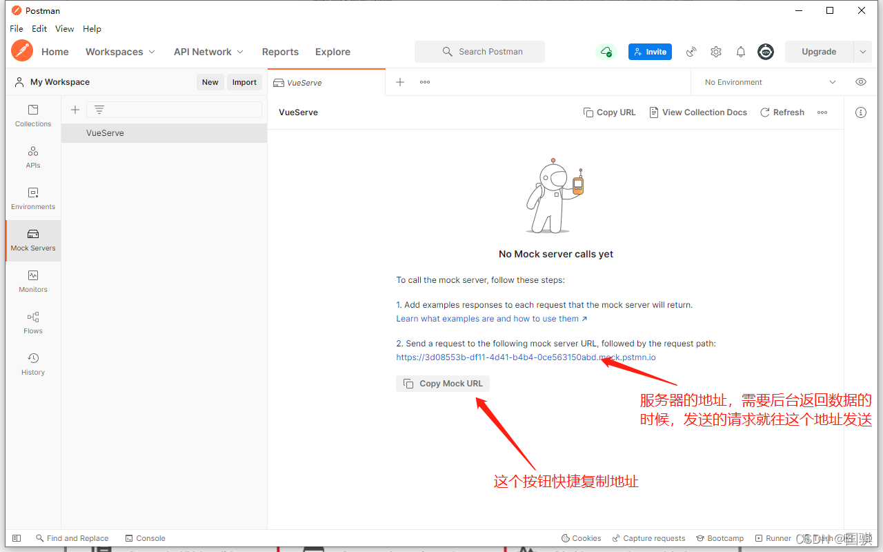This screenshot has height=552, width=883.
Task: Expand the Workspaces dropdown
Action: click(x=121, y=52)
